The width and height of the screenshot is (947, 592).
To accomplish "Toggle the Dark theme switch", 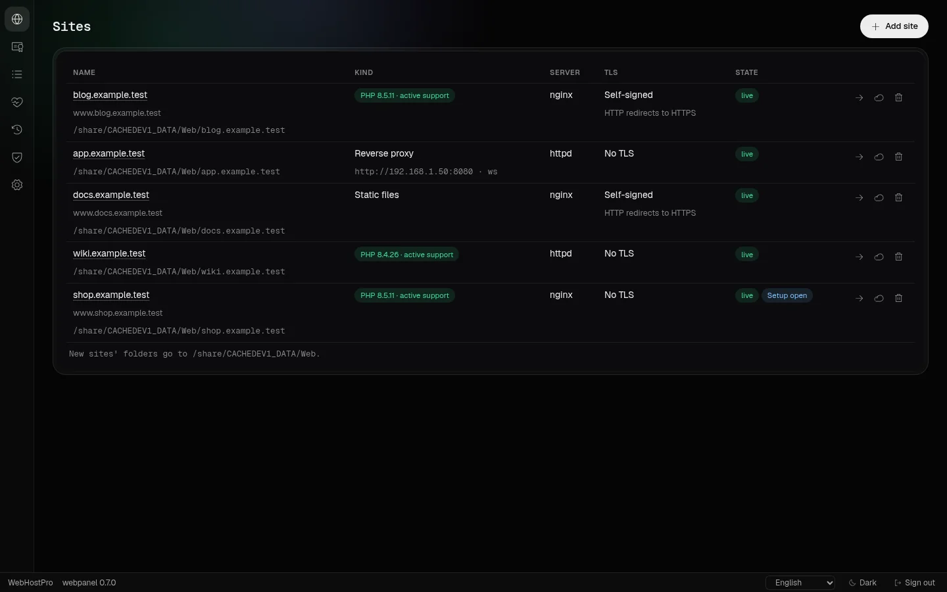I will coord(863,583).
